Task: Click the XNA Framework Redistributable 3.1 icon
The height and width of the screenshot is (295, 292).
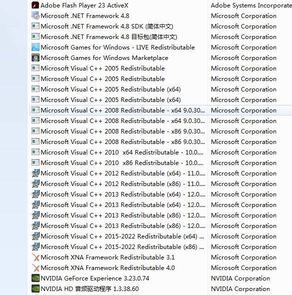Action: (35, 257)
